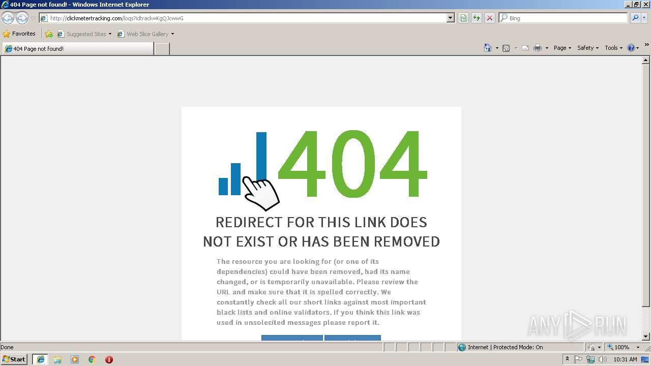
Task: Click the 100% zoom level button
Action: pyautogui.click(x=618, y=347)
